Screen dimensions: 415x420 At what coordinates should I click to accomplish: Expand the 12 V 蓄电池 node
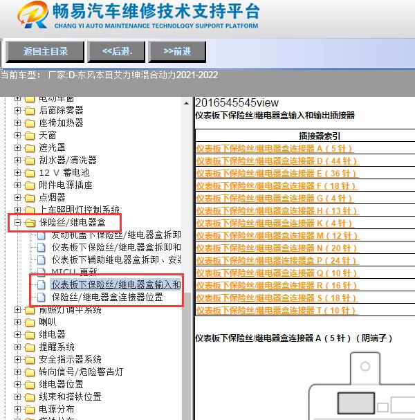(x=17, y=172)
